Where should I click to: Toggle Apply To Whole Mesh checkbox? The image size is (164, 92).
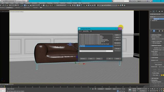(152, 41)
